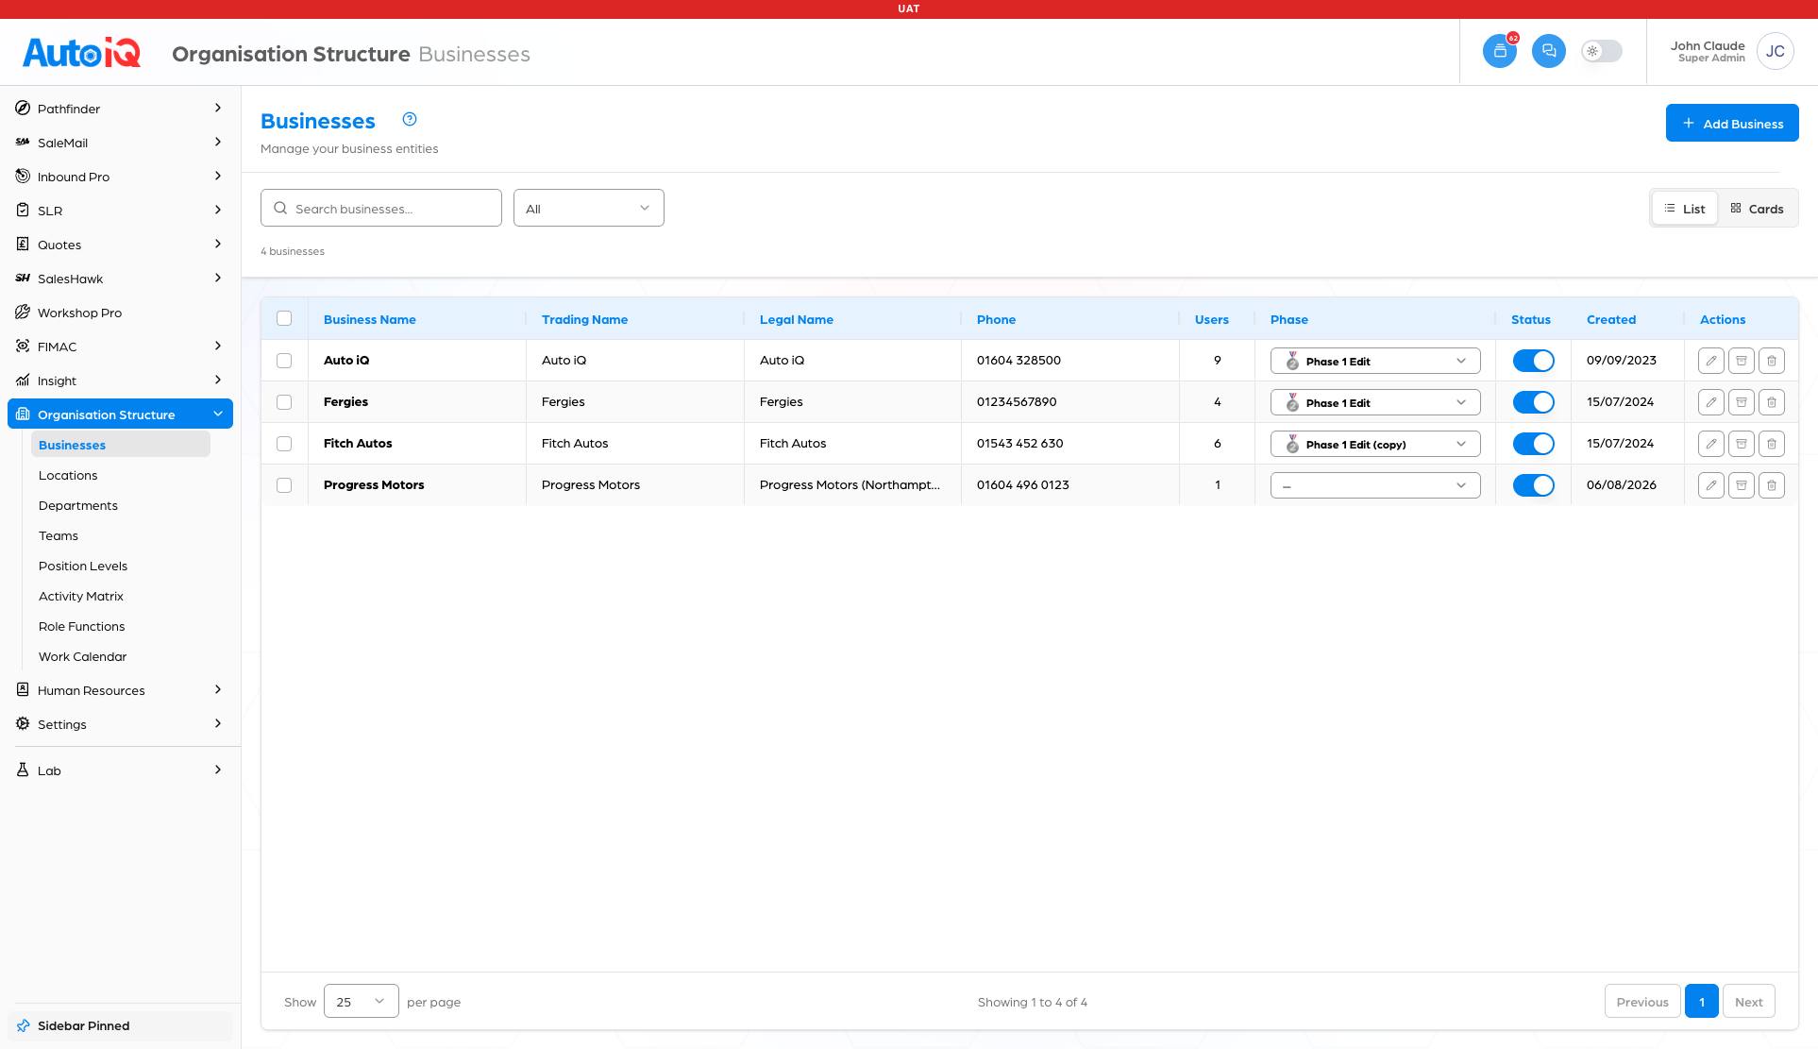This screenshot has width=1818, height=1049.
Task: Click the Sidebar Pinned pin icon
Action: [x=24, y=1025]
